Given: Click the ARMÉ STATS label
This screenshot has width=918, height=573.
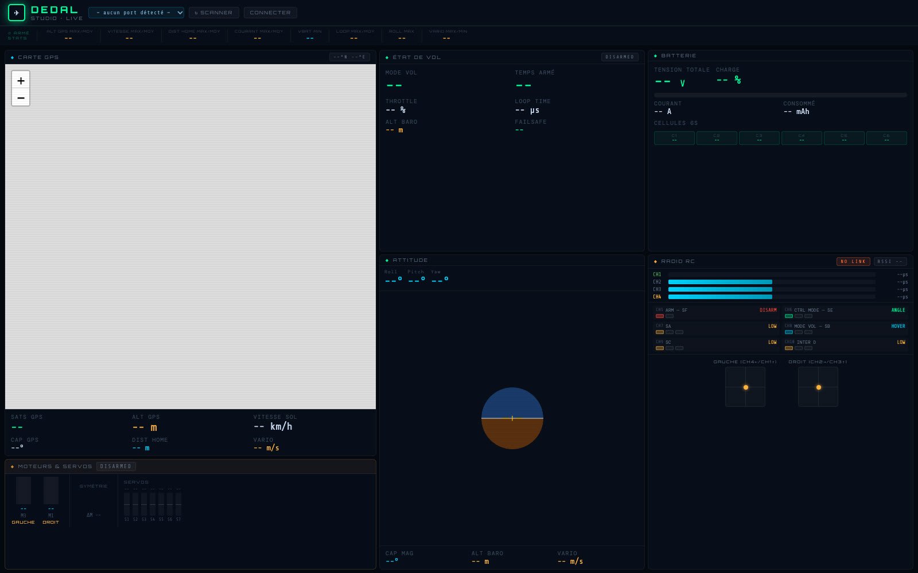Looking at the screenshot, I should click(18, 36).
